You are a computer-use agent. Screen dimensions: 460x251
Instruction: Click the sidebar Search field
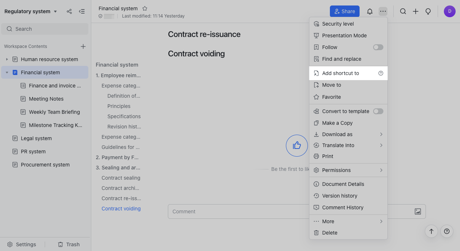45,29
